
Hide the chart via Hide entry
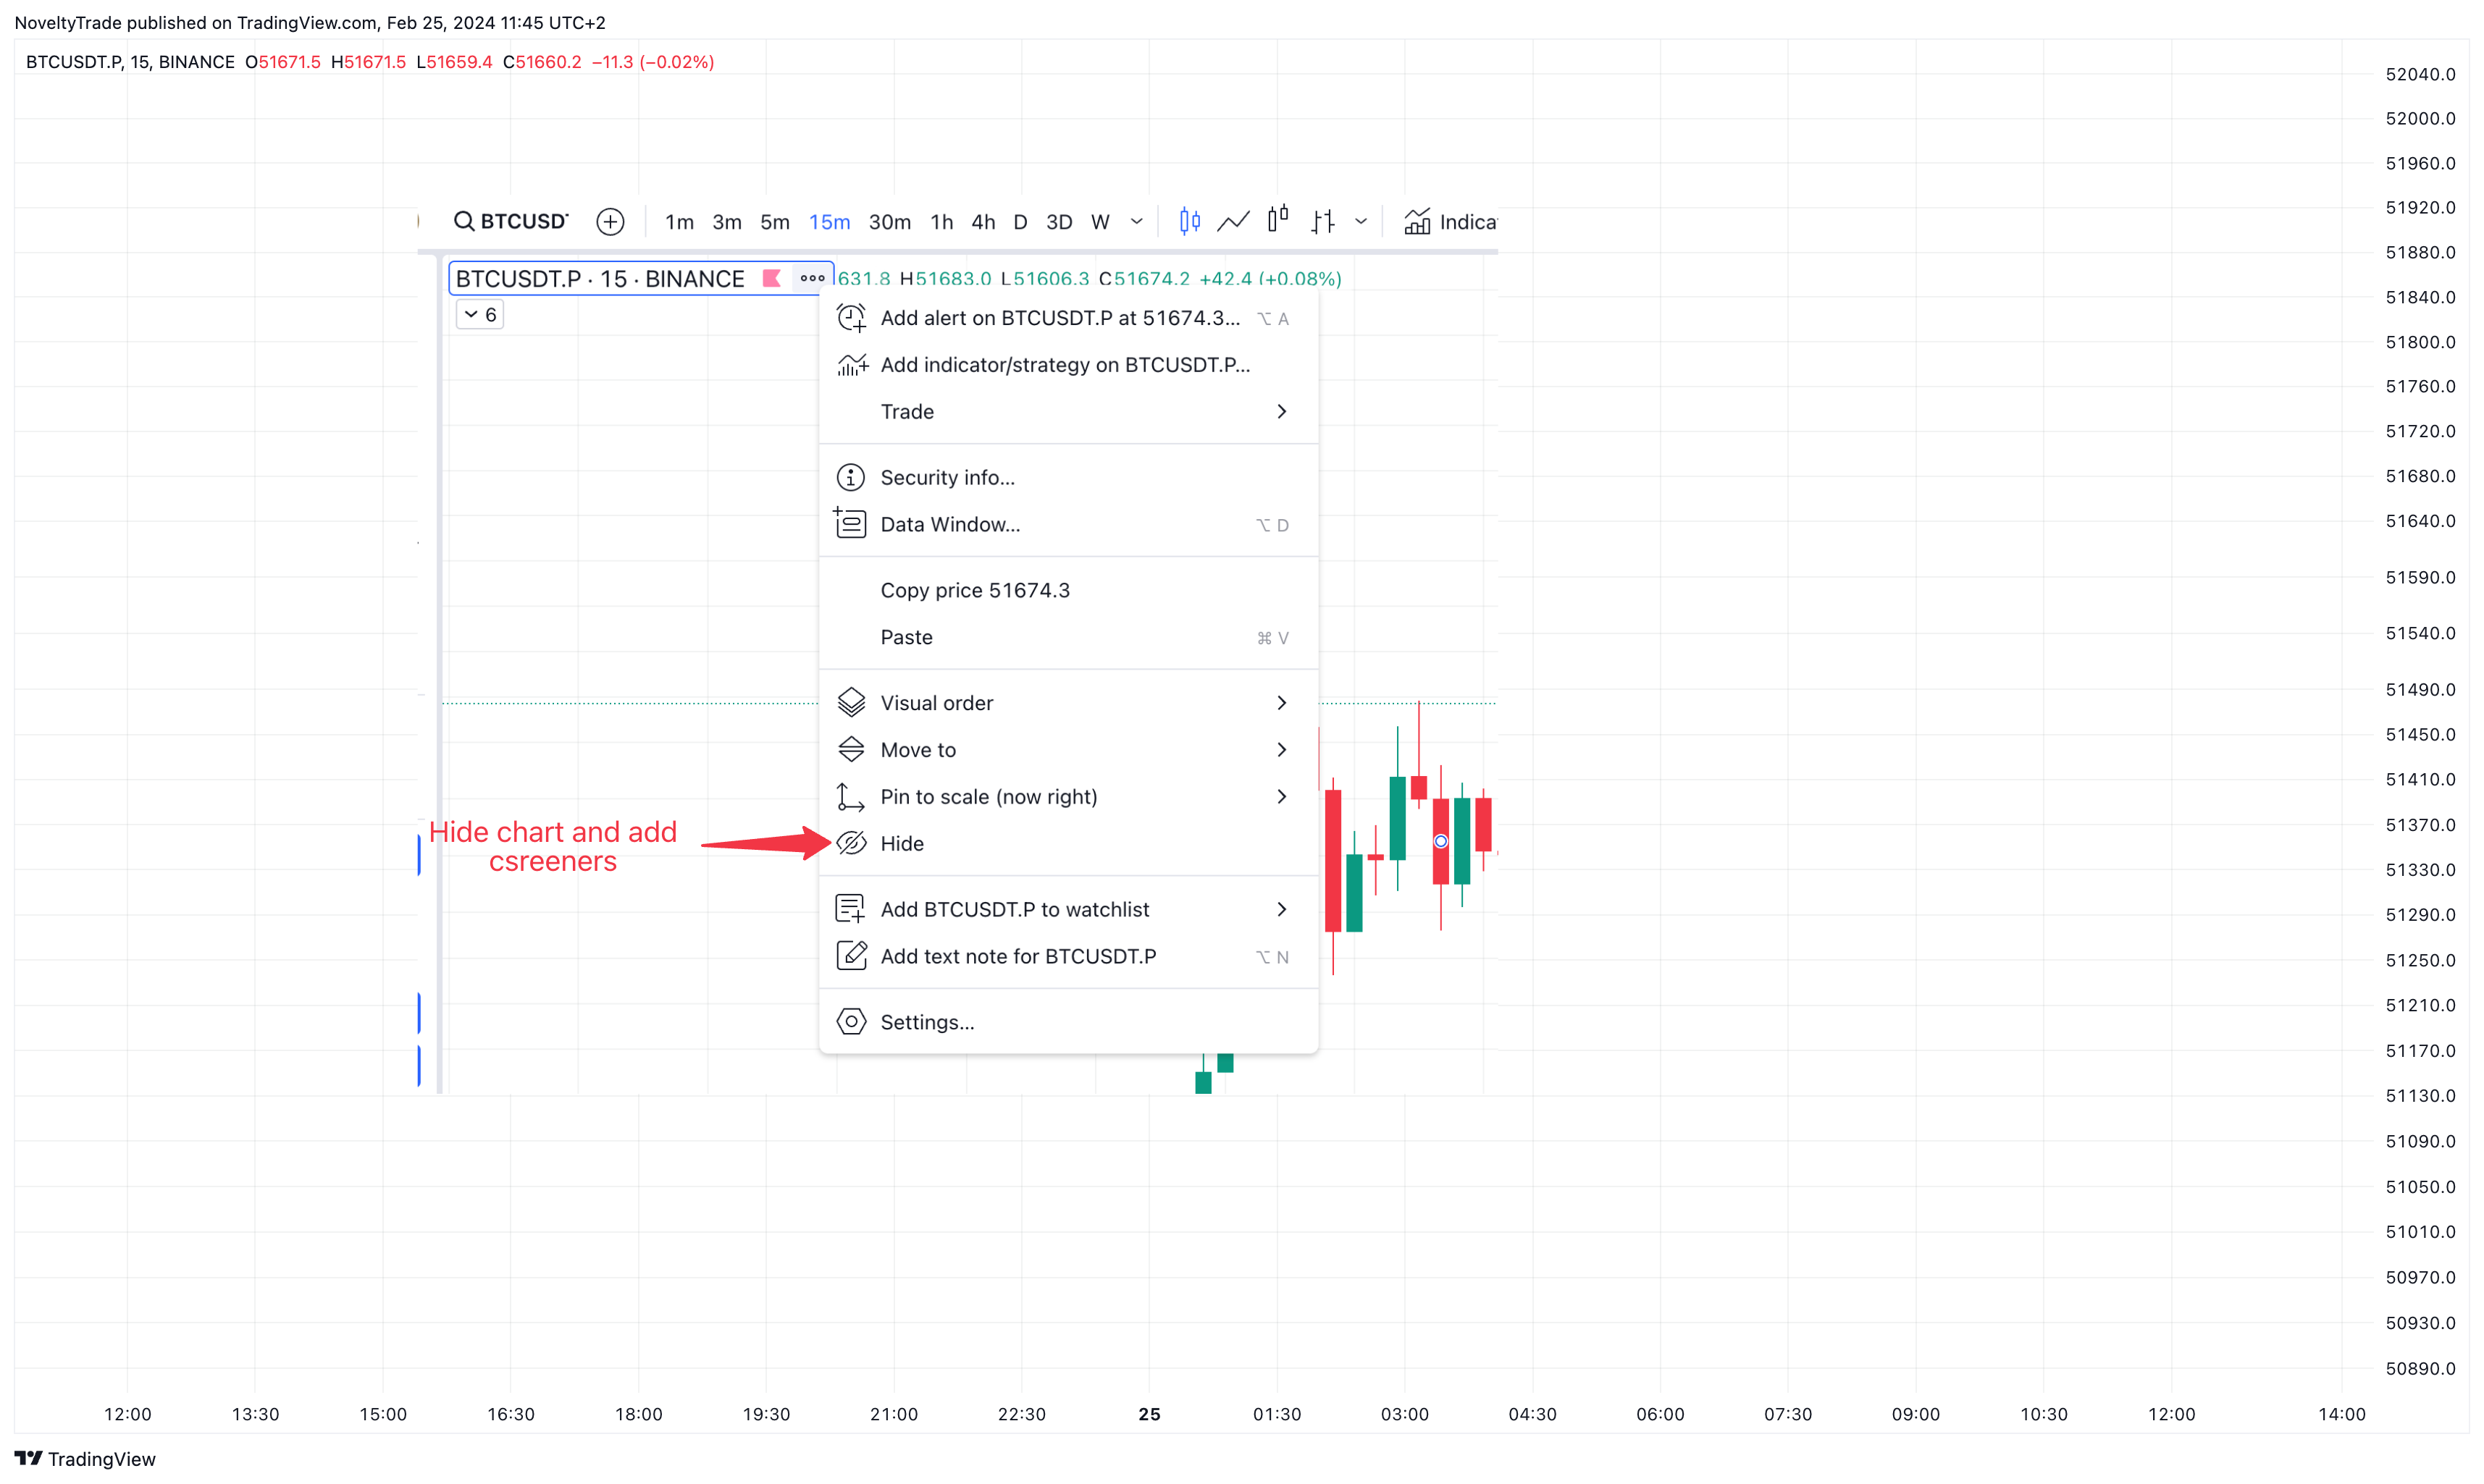pos(1068,845)
